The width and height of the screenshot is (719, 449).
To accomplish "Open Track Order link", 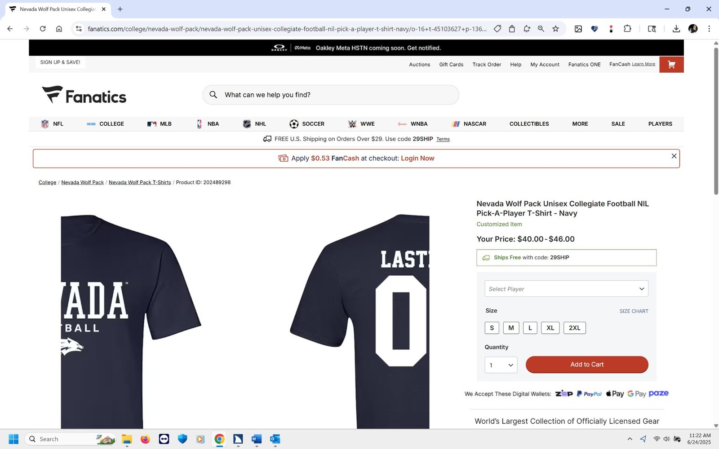I will click(487, 65).
